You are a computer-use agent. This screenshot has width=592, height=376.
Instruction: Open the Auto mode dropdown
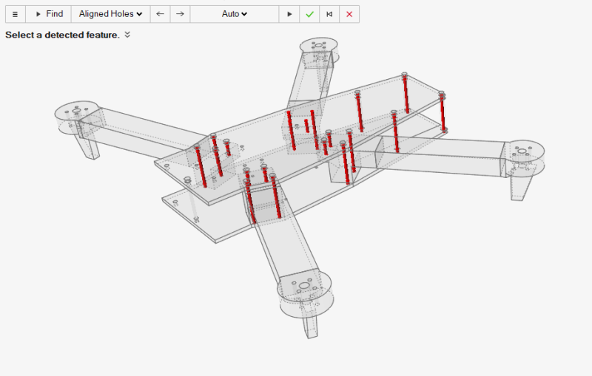pyautogui.click(x=235, y=14)
